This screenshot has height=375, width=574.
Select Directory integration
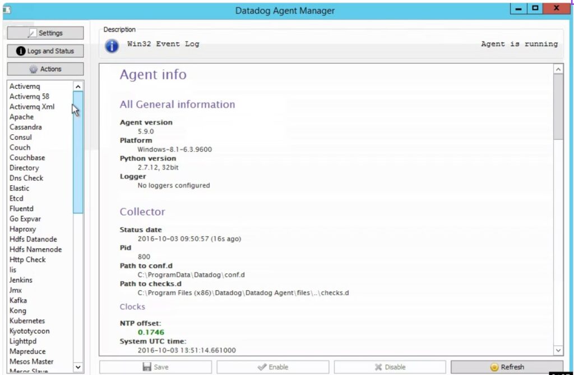(24, 168)
